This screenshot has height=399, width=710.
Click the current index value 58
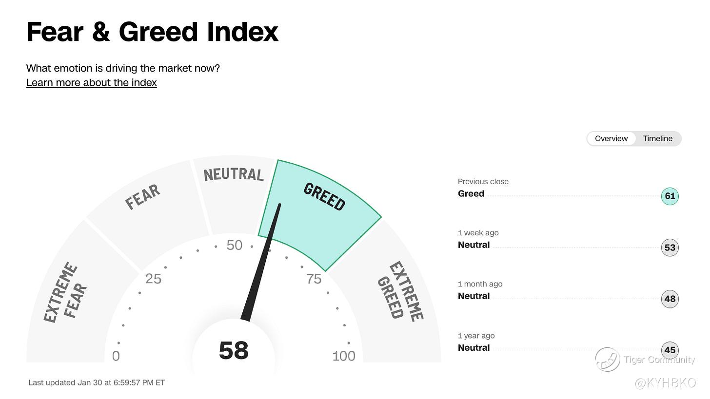point(234,351)
